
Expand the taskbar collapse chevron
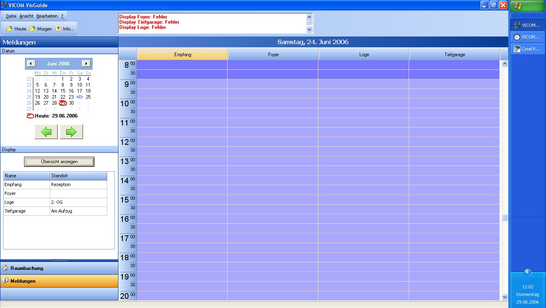(x=528, y=272)
